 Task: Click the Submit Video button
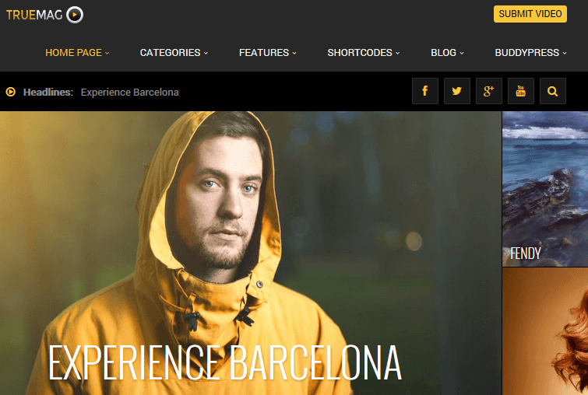tap(530, 14)
